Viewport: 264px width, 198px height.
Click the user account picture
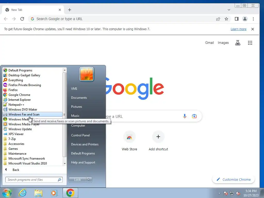[87, 74]
